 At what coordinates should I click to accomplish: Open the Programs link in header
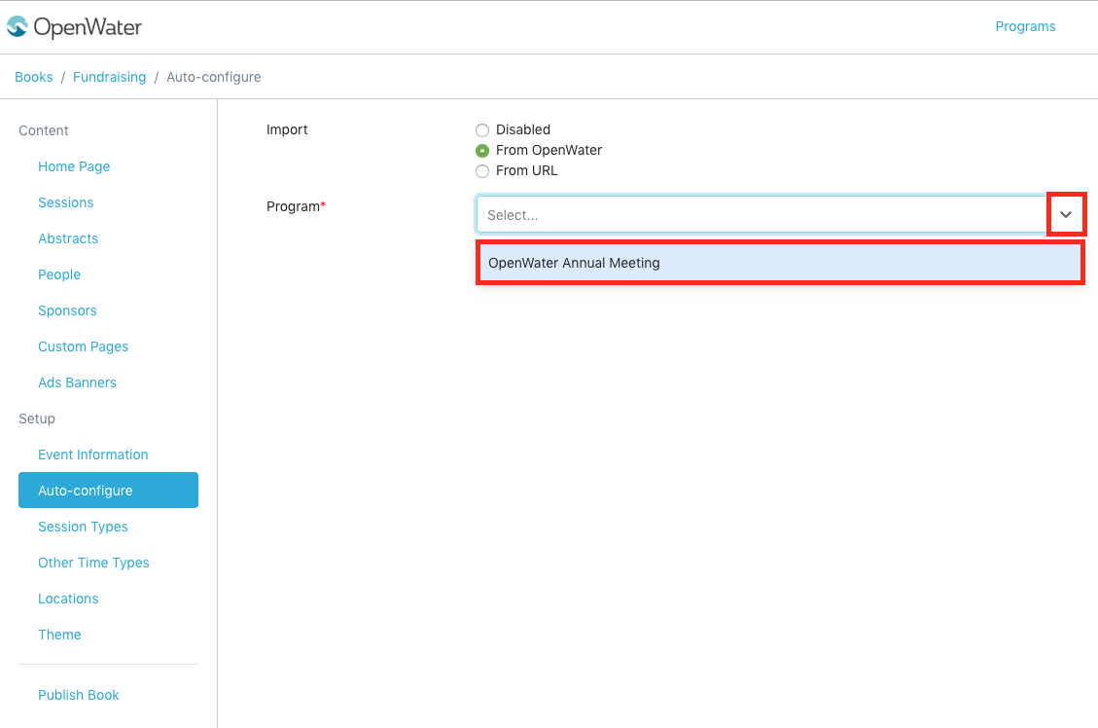click(1025, 26)
